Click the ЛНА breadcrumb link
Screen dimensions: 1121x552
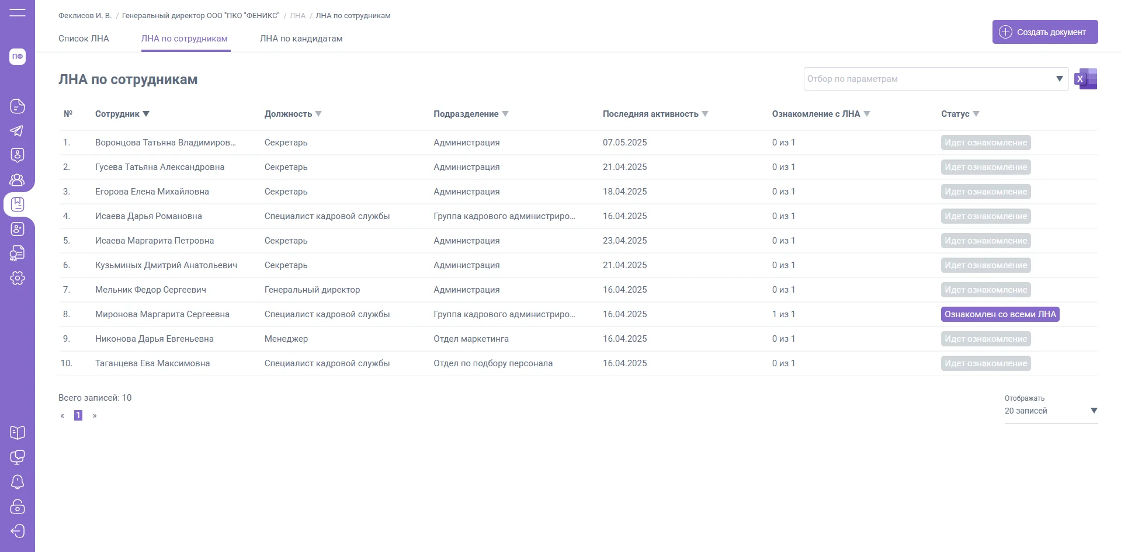(x=297, y=16)
